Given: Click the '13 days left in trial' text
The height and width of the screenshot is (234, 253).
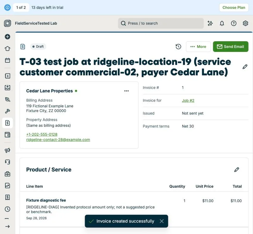Looking at the screenshot, I should tap(47, 7).
